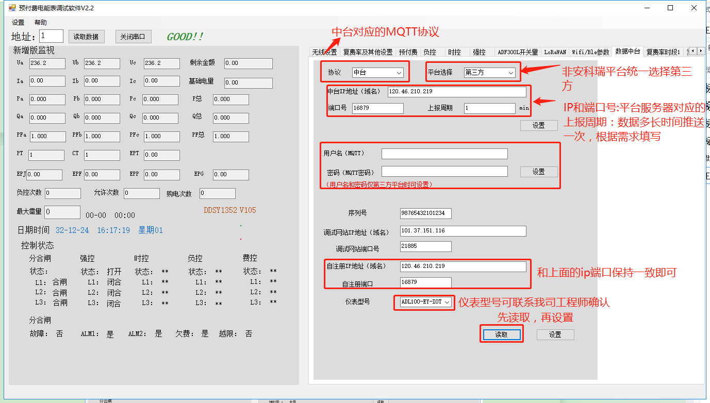
Task: Switch to the LoRaWAN tab
Action: pyautogui.click(x=555, y=52)
